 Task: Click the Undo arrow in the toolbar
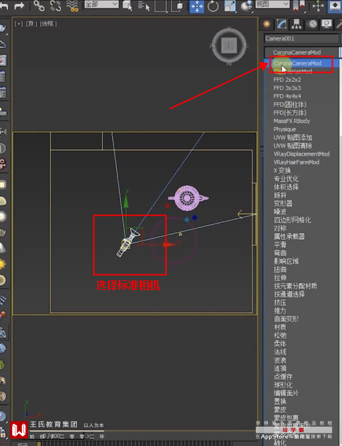tap(4, 6)
